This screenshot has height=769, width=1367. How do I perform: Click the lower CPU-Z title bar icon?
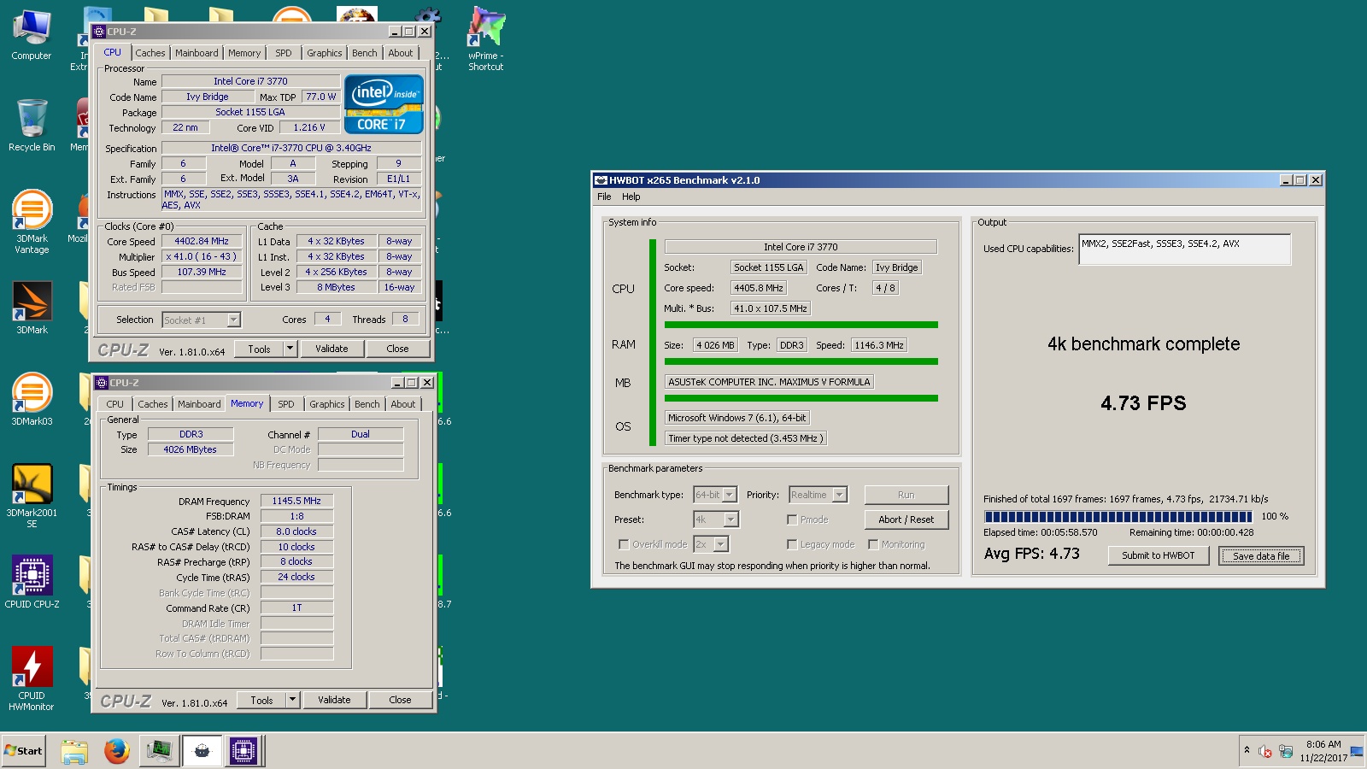(x=102, y=383)
